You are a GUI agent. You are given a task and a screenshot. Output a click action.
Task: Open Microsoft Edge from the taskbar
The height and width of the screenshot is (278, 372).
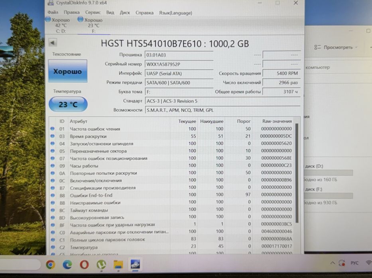pyautogui.click(x=67, y=264)
